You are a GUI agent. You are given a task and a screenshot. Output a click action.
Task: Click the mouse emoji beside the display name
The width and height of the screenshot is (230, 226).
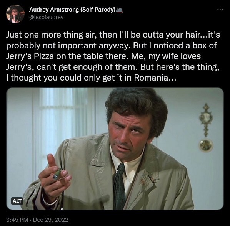coord(119,10)
